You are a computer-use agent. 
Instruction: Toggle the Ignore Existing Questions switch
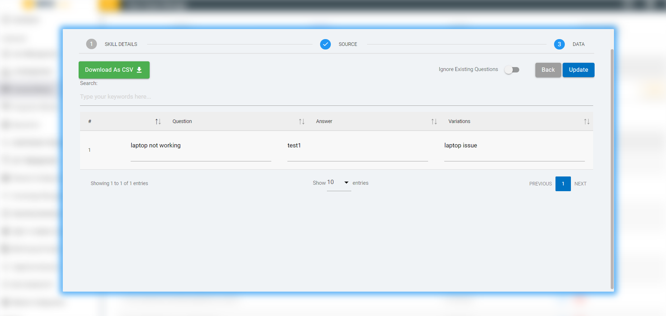coord(512,70)
